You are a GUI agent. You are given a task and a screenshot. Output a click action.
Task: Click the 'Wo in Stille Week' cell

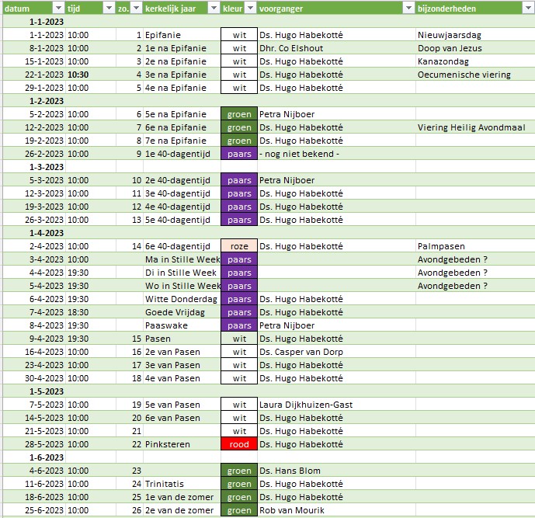click(182, 286)
